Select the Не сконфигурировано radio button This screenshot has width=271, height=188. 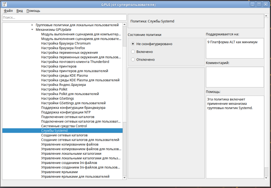(133, 44)
